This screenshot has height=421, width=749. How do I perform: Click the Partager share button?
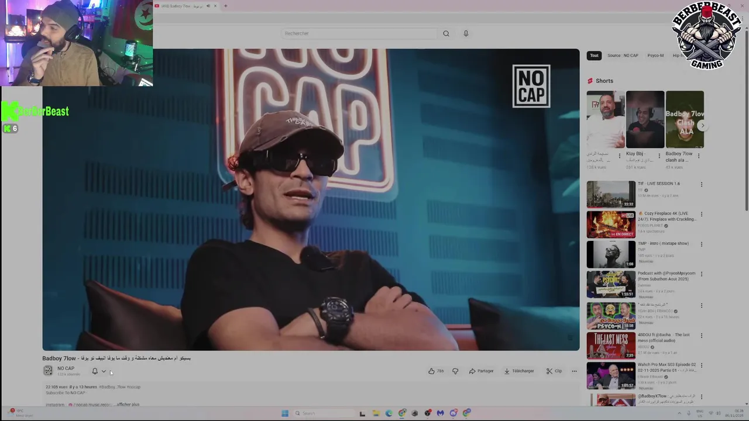481,371
